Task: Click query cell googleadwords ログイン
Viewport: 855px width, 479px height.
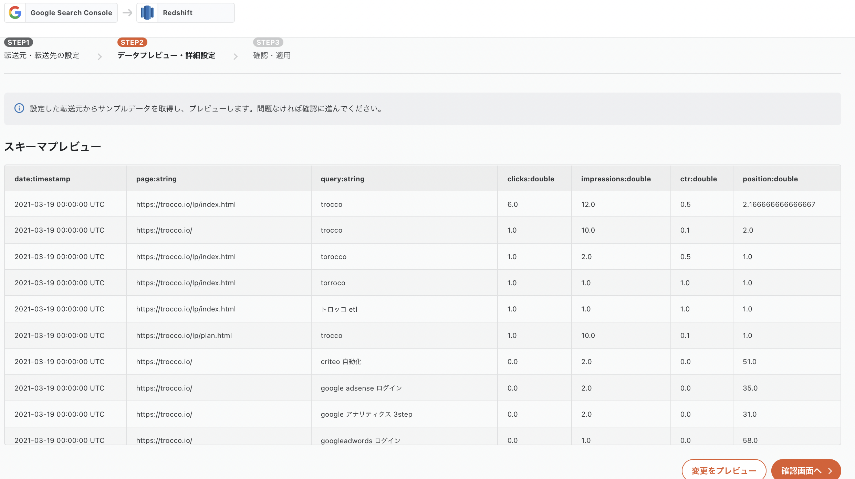Action: coord(361,440)
